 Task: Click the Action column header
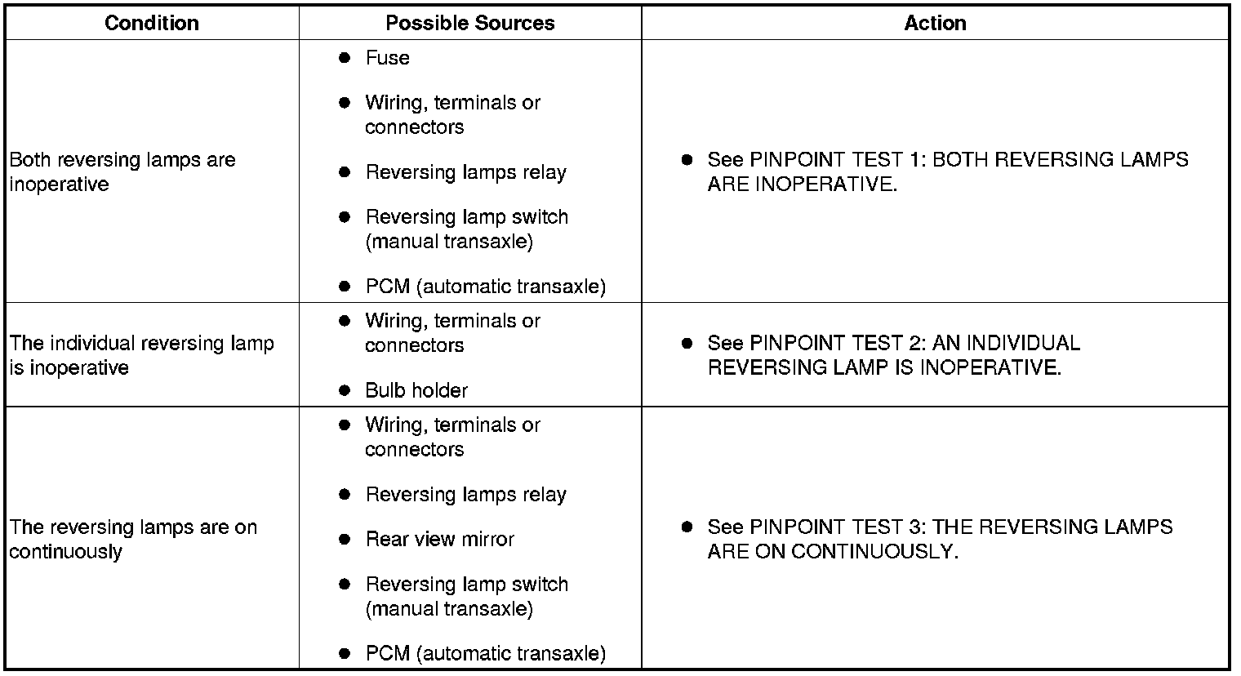pos(936,23)
